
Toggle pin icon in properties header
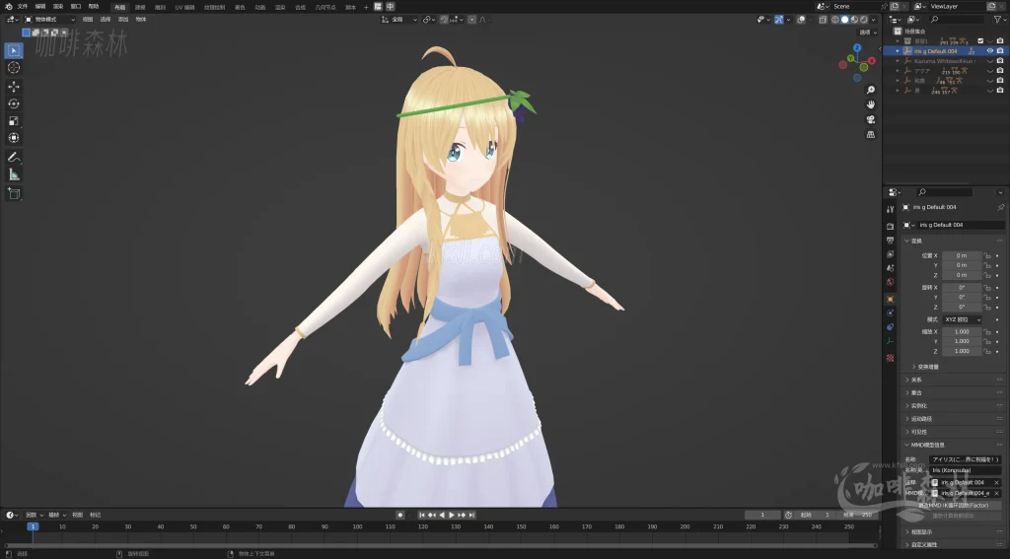coord(1000,207)
